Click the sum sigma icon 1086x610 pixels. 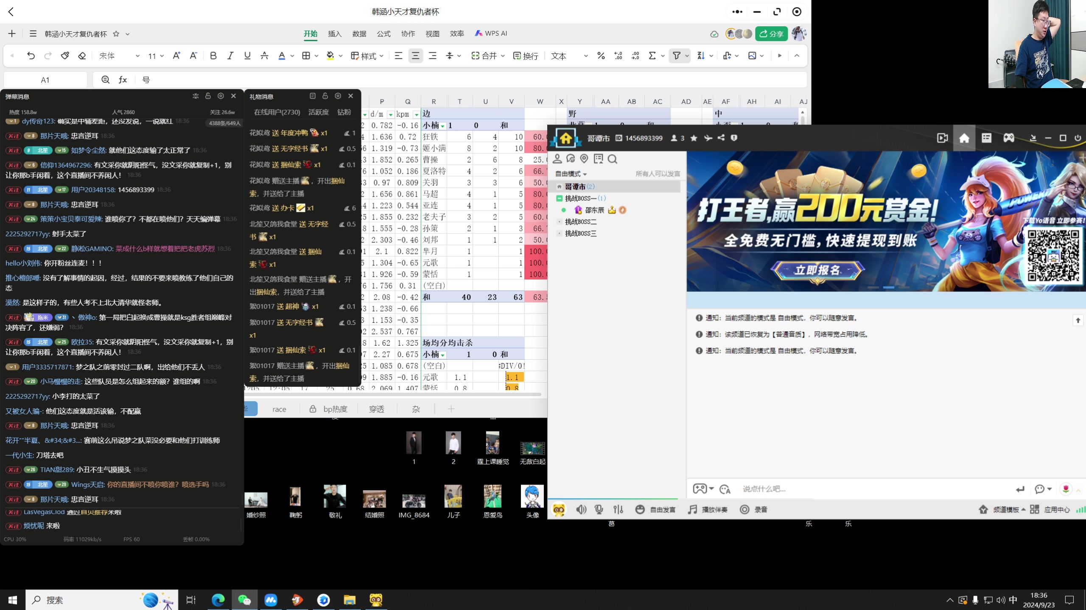pos(652,55)
